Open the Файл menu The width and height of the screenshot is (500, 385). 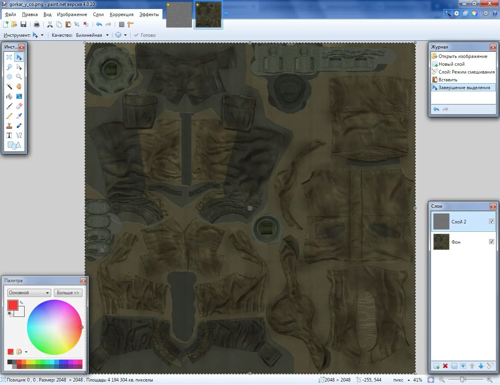click(11, 14)
